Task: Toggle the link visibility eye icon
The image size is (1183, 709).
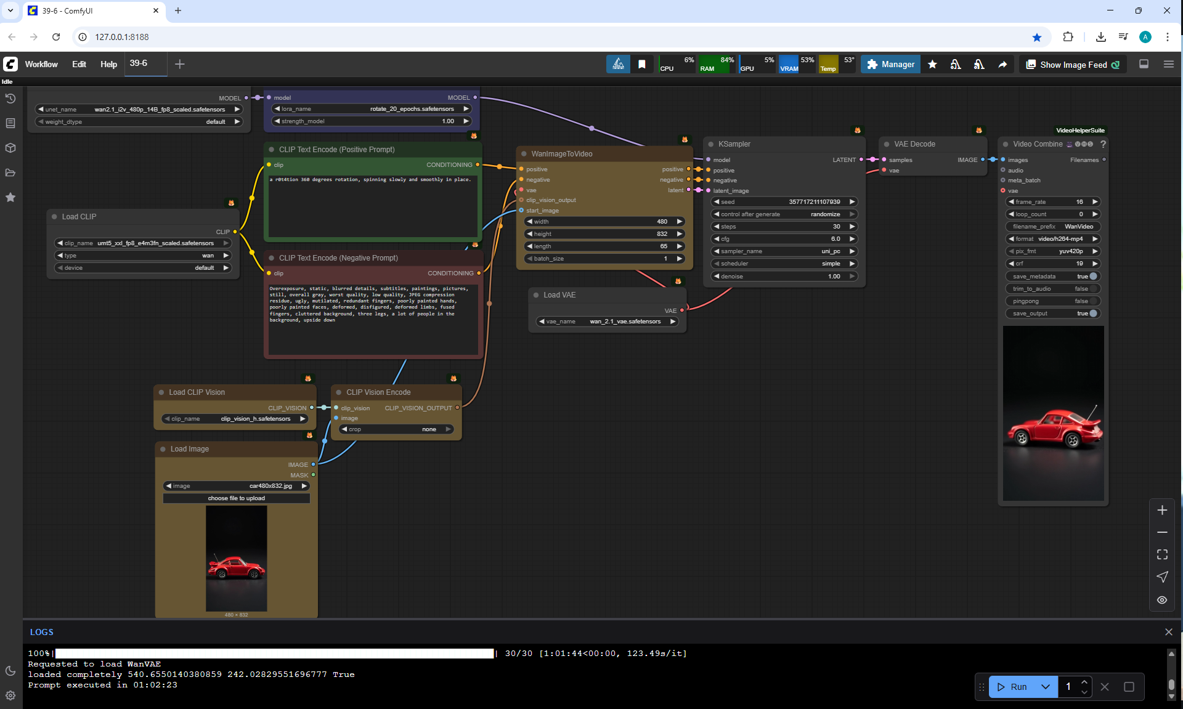Action: pyautogui.click(x=1162, y=600)
